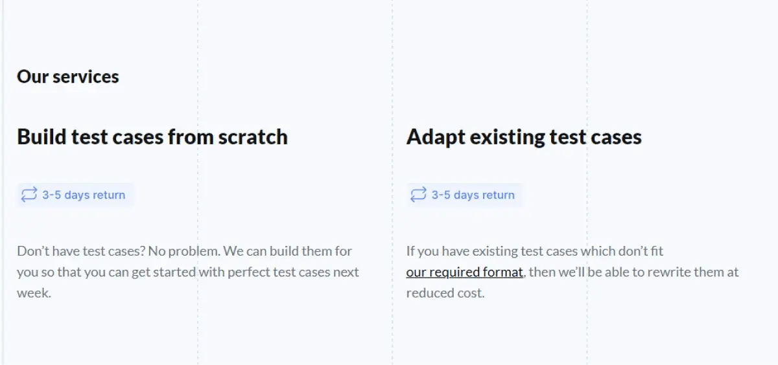Viewport: 778px width, 365px height.
Task: Click "3-5 days return" badge text under Build heading
Action: click(84, 195)
